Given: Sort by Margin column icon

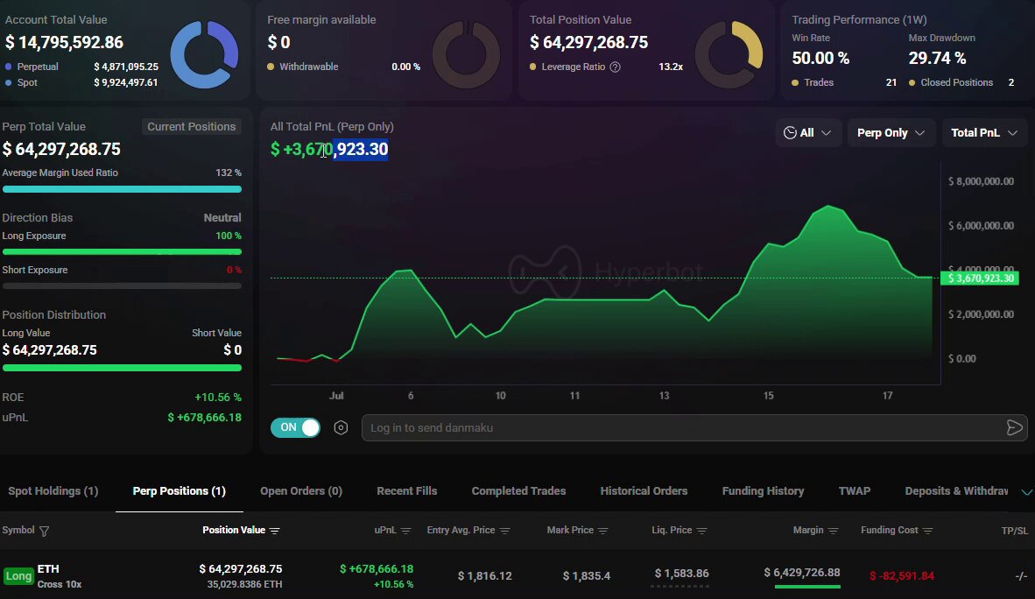Looking at the screenshot, I should 833,531.
